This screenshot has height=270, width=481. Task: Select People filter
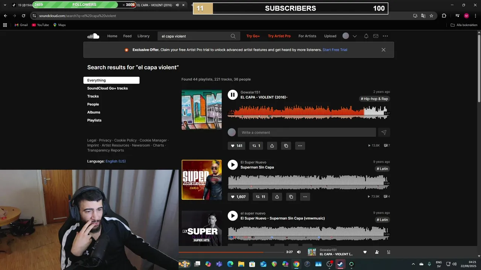point(93,104)
